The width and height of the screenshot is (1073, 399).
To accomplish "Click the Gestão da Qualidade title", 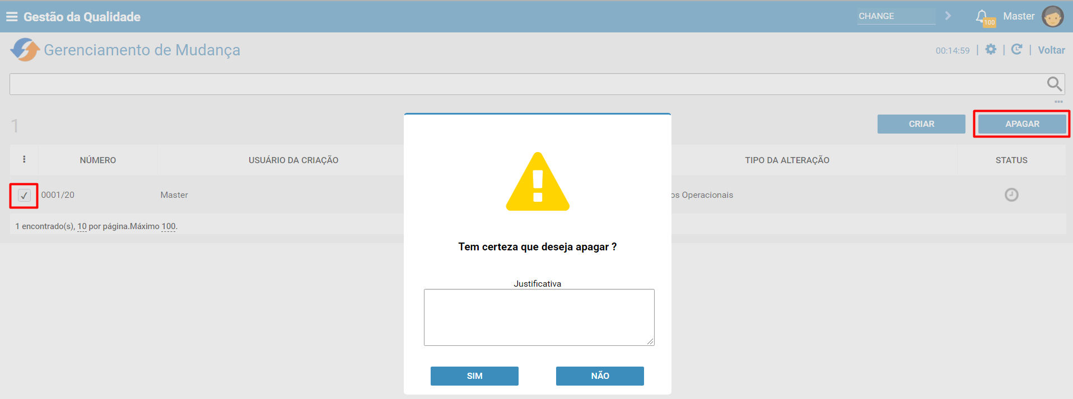I will [82, 17].
